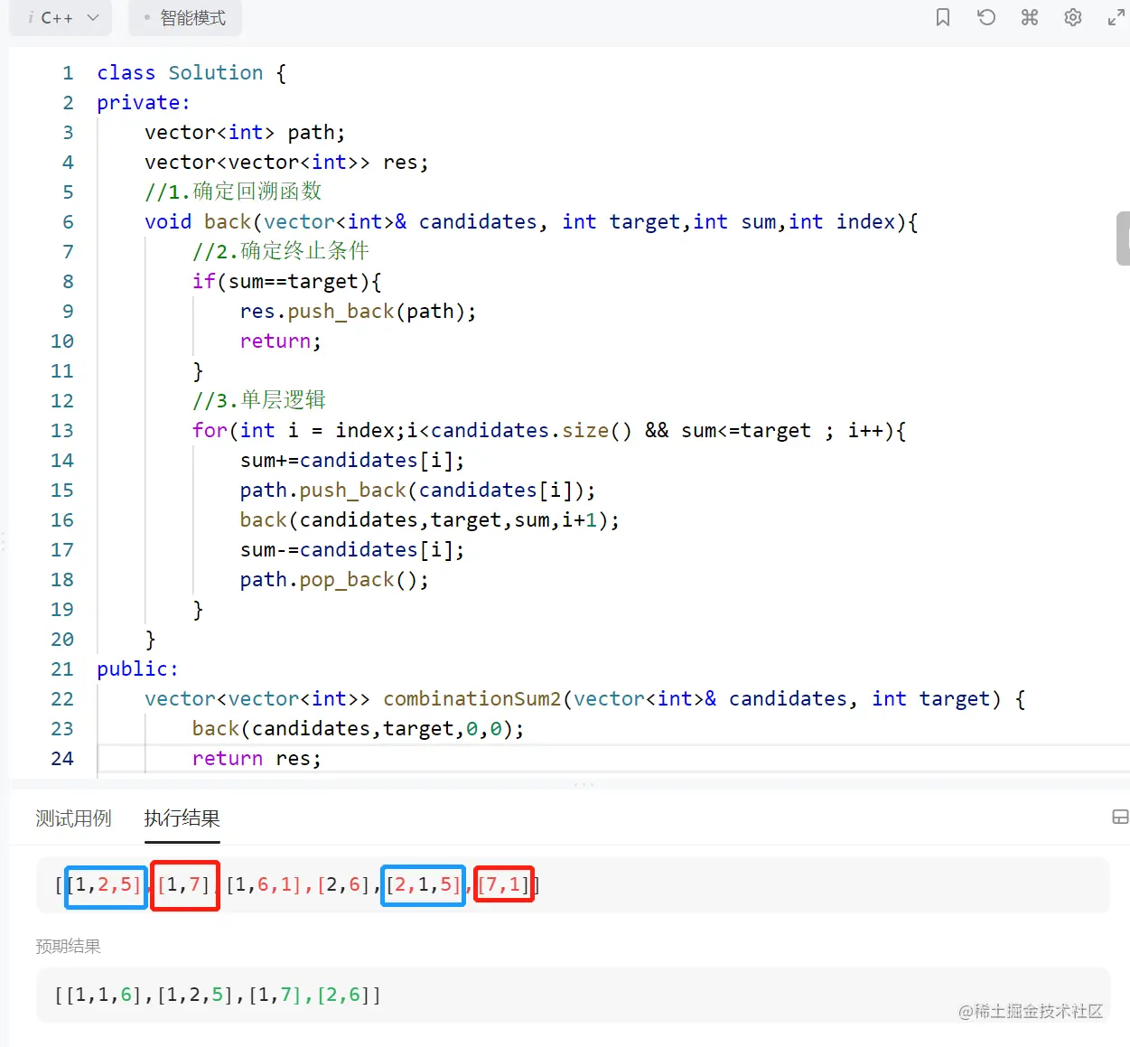Click 'vector<int> path;' declaration

click(x=245, y=133)
